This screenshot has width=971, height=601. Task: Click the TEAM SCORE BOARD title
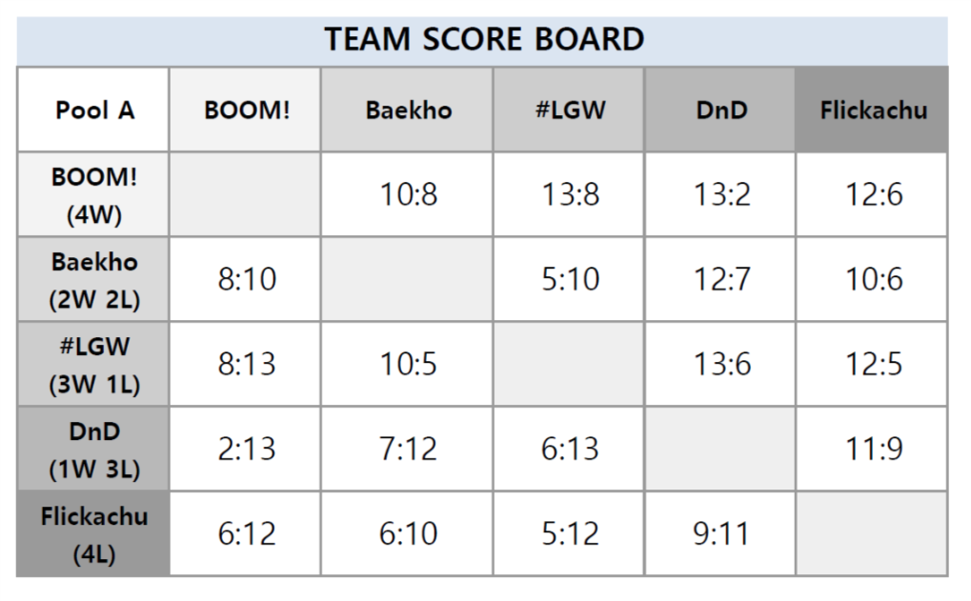484,39
